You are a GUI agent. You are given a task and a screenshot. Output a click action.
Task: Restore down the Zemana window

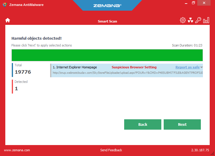(x=193, y=3)
